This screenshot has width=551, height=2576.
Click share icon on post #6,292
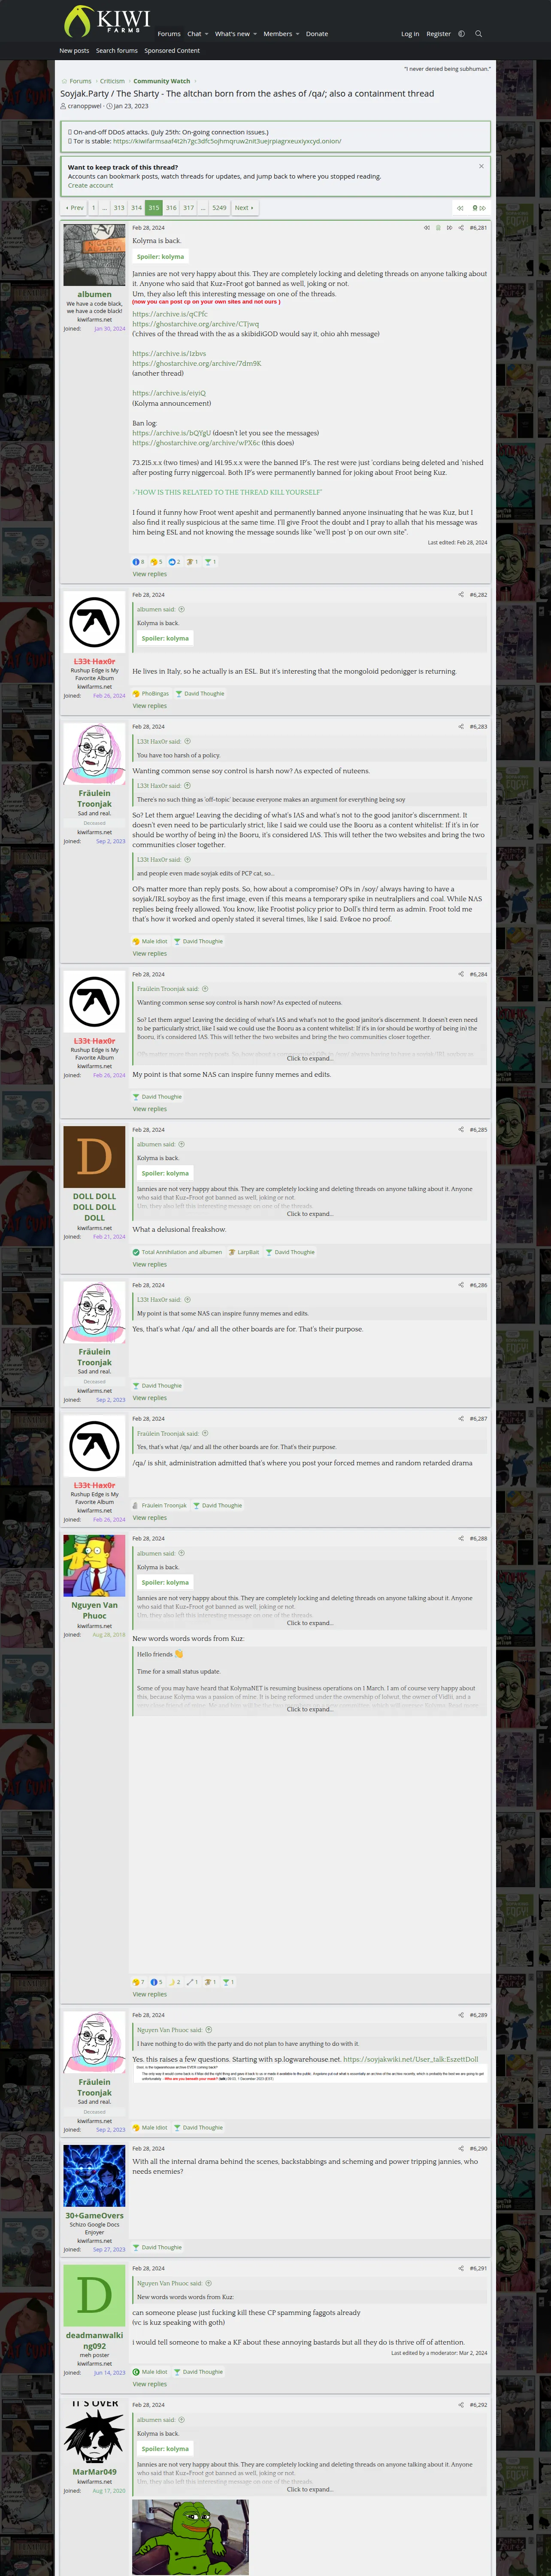coord(461,2405)
